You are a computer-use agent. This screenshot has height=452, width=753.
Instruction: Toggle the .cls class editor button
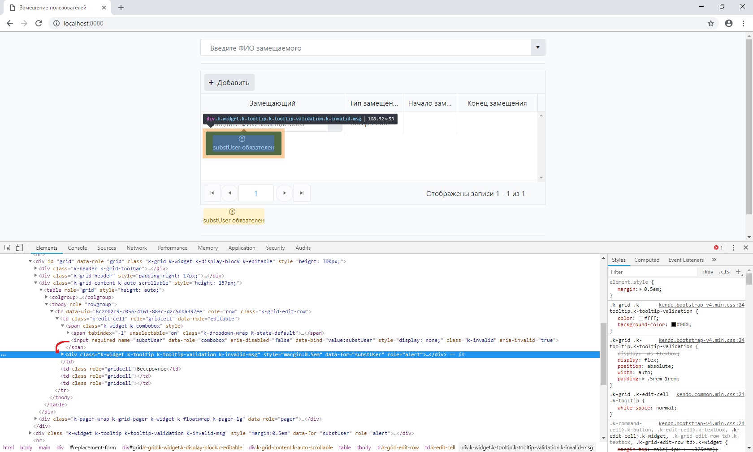tap(724, 272)
